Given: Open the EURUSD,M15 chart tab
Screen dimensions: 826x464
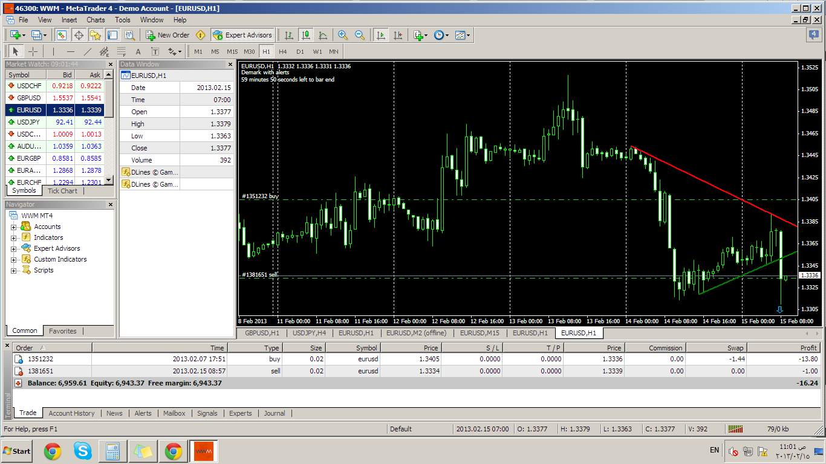Looking at the screenshot, I should 480,333.
